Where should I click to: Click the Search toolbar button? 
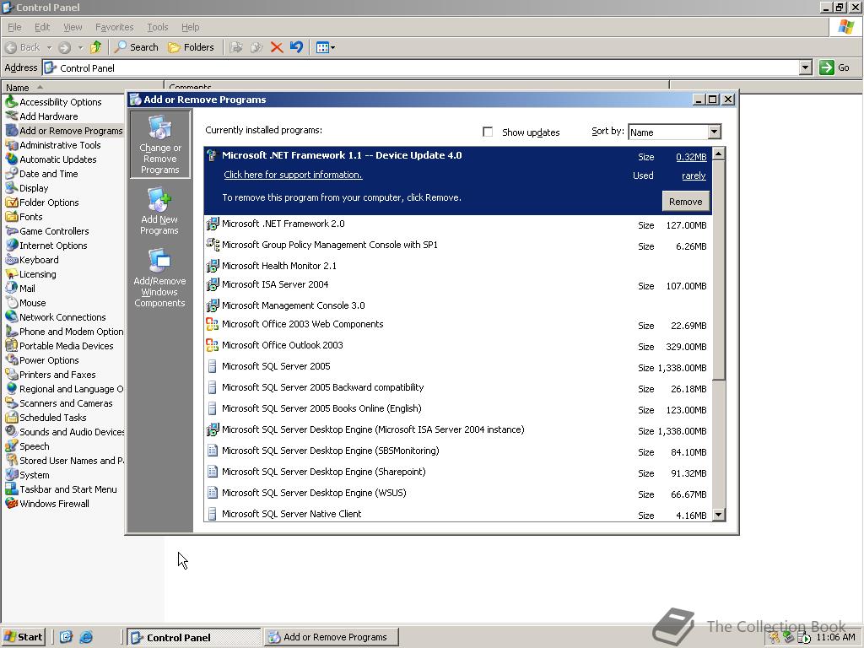136,47
